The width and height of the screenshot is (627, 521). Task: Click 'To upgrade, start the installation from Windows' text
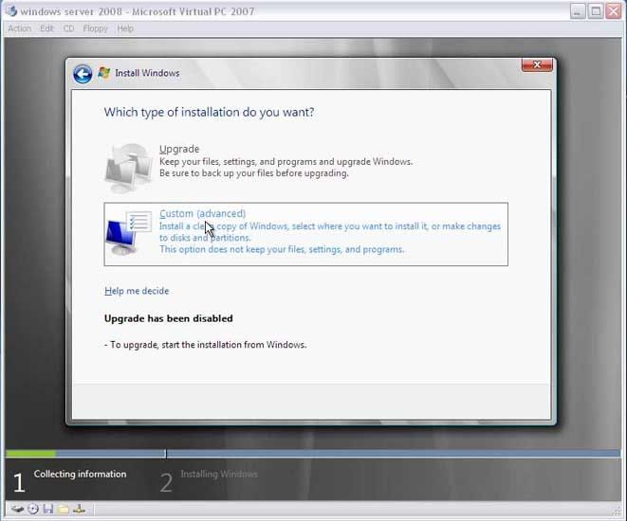click(208, 345)
